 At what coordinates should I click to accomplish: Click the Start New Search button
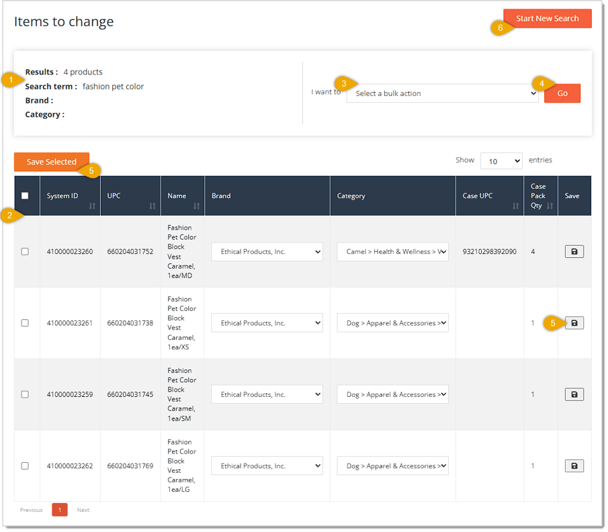click(547, 19)
